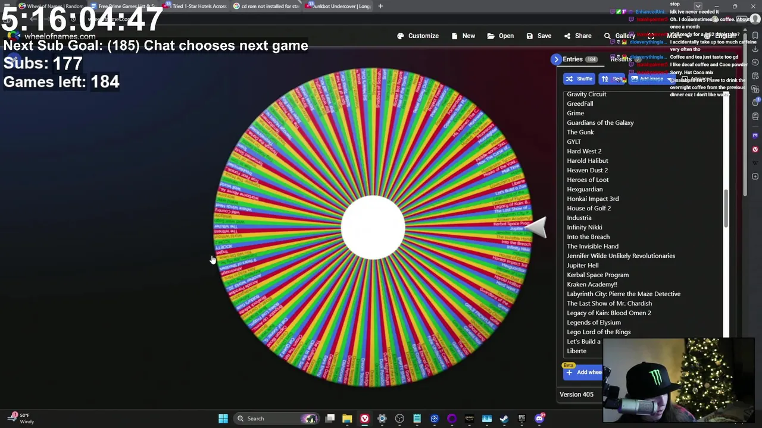Click the 'Liberte' entry
762x428 pixels.
[x=577, y=351]
